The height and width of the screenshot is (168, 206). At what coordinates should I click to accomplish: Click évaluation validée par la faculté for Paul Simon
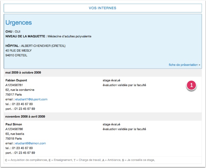[x=124, y=129]
